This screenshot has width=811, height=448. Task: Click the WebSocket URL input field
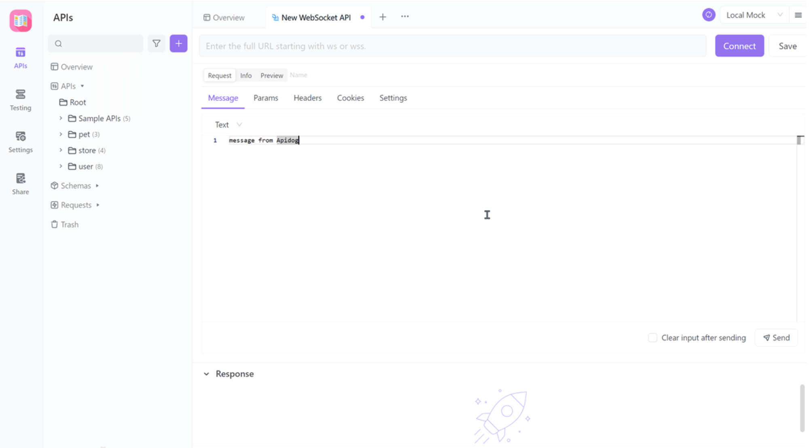(x=452, y=46)
